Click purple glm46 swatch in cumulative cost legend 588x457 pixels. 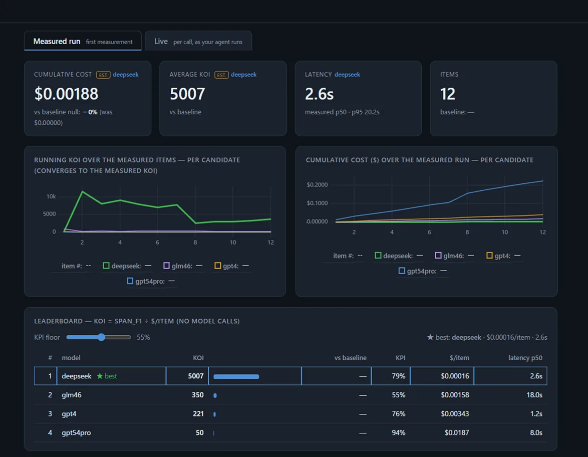[438, 256]
